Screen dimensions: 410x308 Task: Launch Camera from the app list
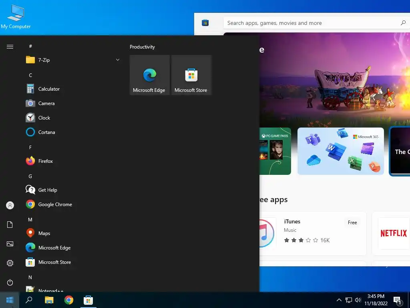tap(73, 103)
